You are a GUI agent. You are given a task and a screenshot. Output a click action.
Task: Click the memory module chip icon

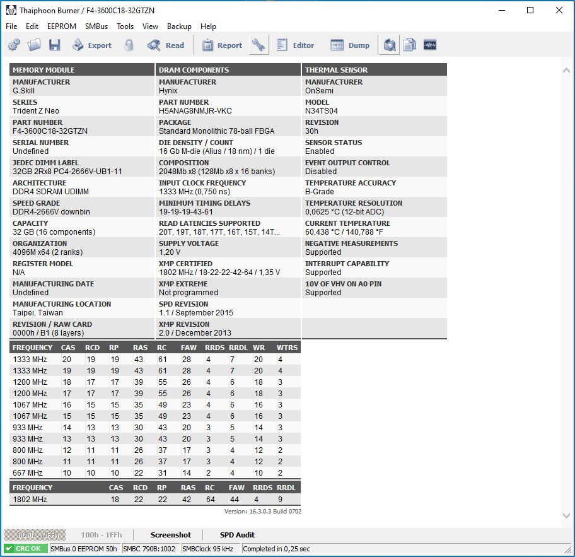click(x=430, y=45)
